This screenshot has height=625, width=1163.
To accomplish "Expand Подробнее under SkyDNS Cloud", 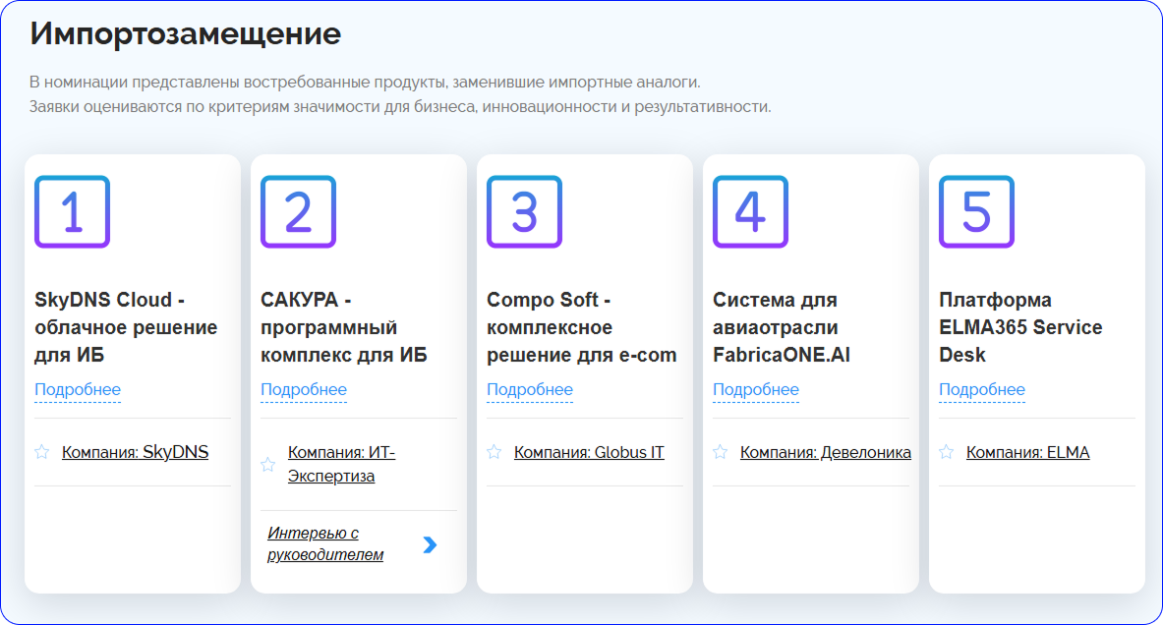I will point(78,390).
